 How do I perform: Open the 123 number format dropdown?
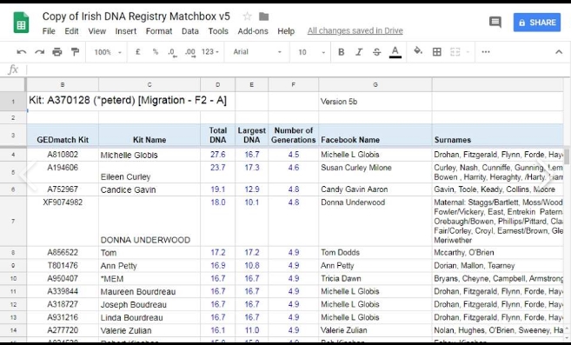pyautogui.click(x=210, y=52)
